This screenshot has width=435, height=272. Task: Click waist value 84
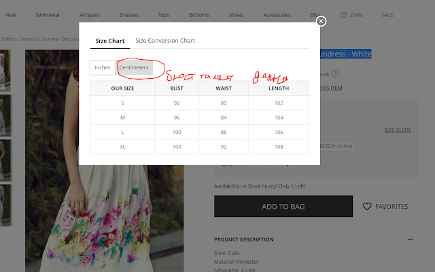click(224, 118)
